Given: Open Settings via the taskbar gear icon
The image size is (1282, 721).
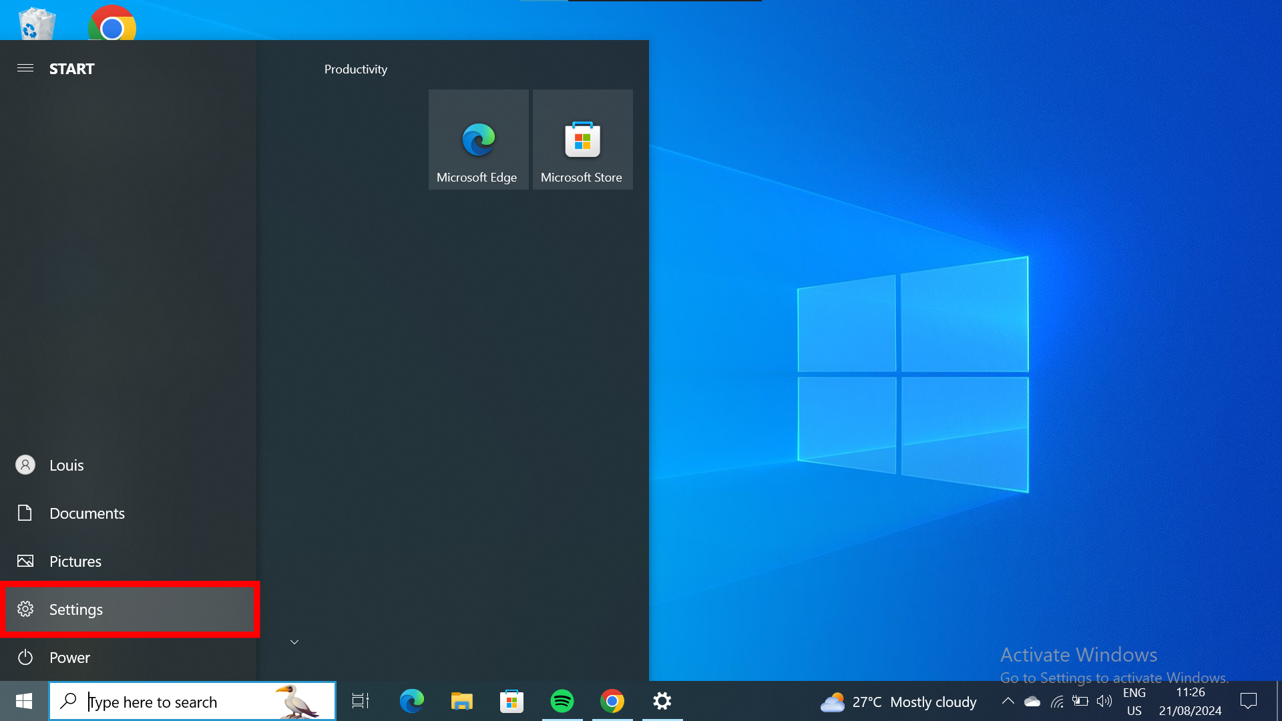Looking at the screenshot, I should pyautogui.click(x=662, y=701).
